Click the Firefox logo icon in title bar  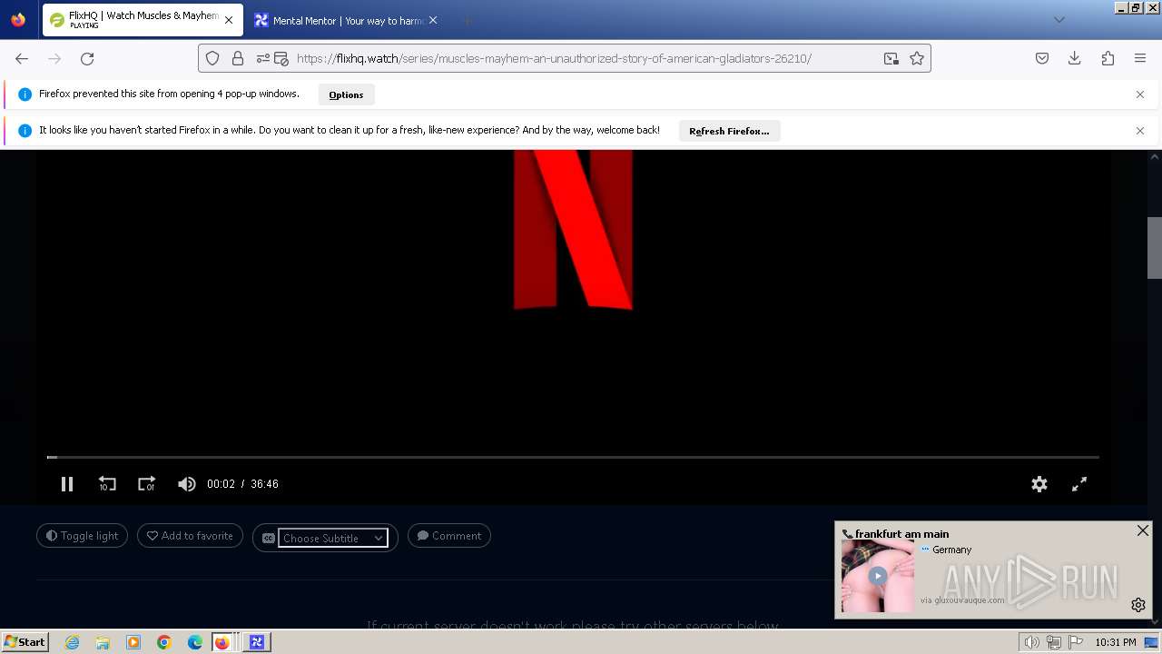click(x=18, y=20)
